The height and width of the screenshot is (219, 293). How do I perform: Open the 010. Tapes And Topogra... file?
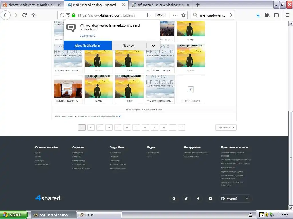click(68, 59)
